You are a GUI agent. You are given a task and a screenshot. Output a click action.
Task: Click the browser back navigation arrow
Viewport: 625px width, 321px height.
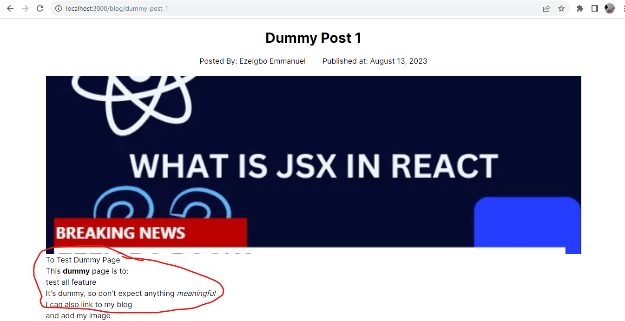[10, 8]
